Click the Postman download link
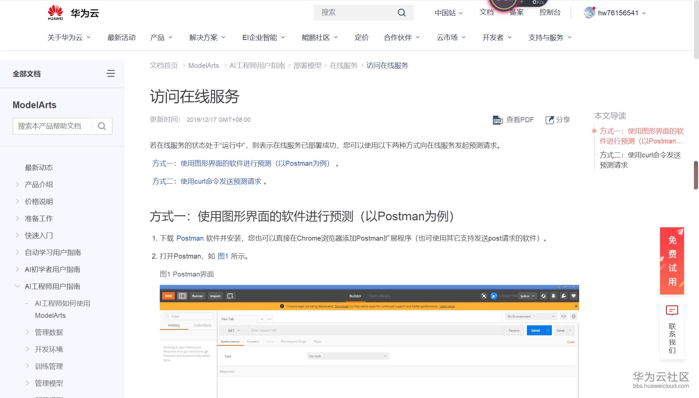The image size is (699, 398). (190, 238)
